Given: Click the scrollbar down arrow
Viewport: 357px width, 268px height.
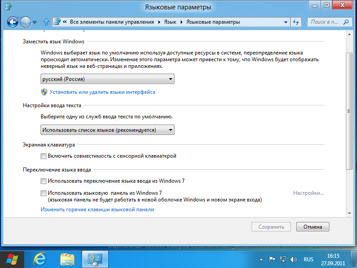Looking at the screenshot, I should pyautogui.click(x=349, y=214).
